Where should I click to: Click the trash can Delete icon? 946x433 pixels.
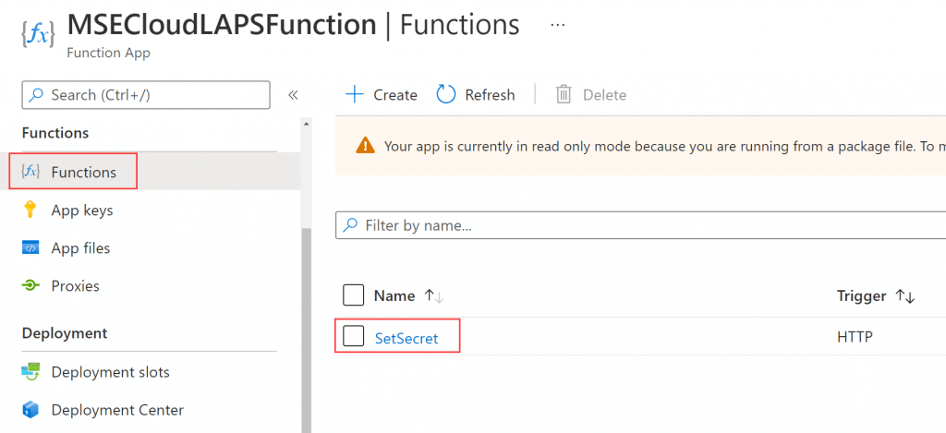(x=564, y=95)
